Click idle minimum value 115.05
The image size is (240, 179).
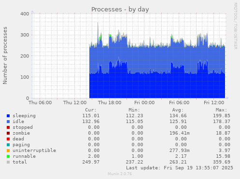(134, 122)
